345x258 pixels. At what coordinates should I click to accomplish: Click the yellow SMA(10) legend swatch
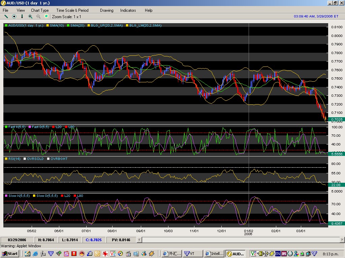point(48,25)
